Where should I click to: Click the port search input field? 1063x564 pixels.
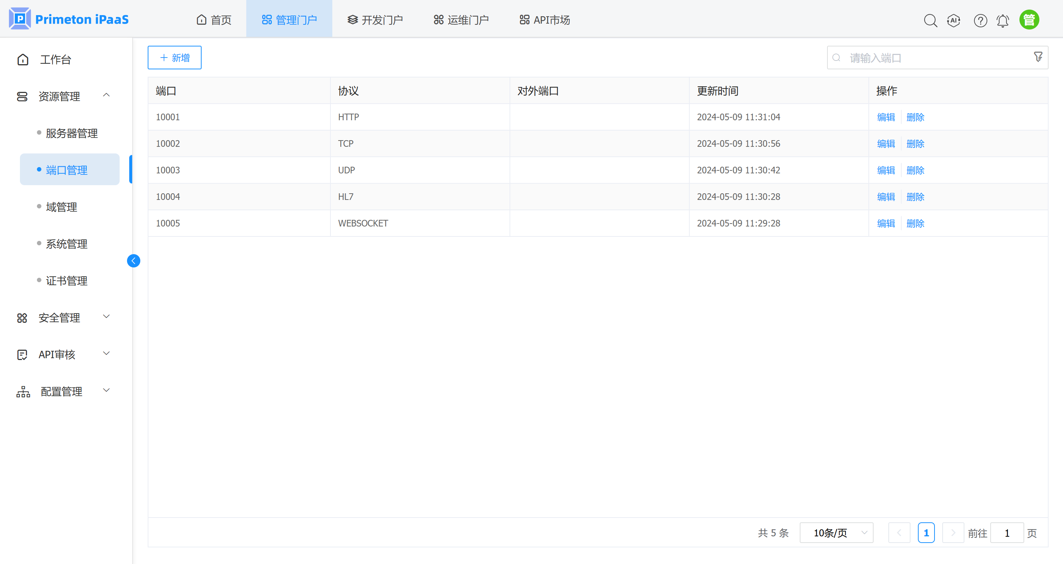908,57
